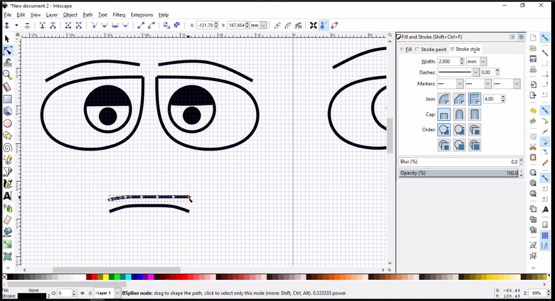The height and width of the screenshot is (301, 555).
Task: Click Show transformation handles icon
Action: coord(313,25)
